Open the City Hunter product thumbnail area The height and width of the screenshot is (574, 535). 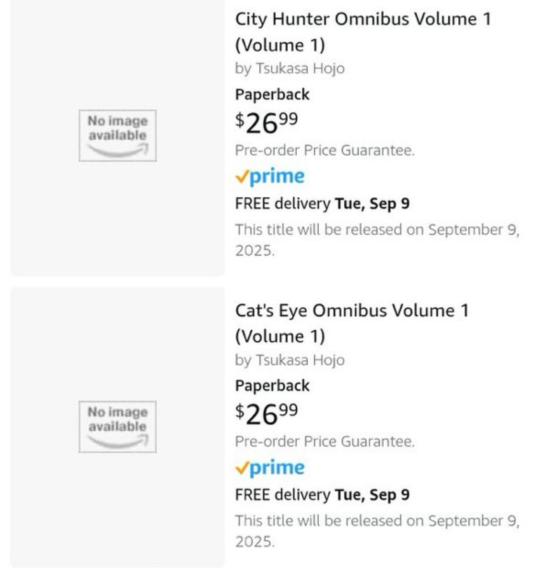click(x=117, y=137)
